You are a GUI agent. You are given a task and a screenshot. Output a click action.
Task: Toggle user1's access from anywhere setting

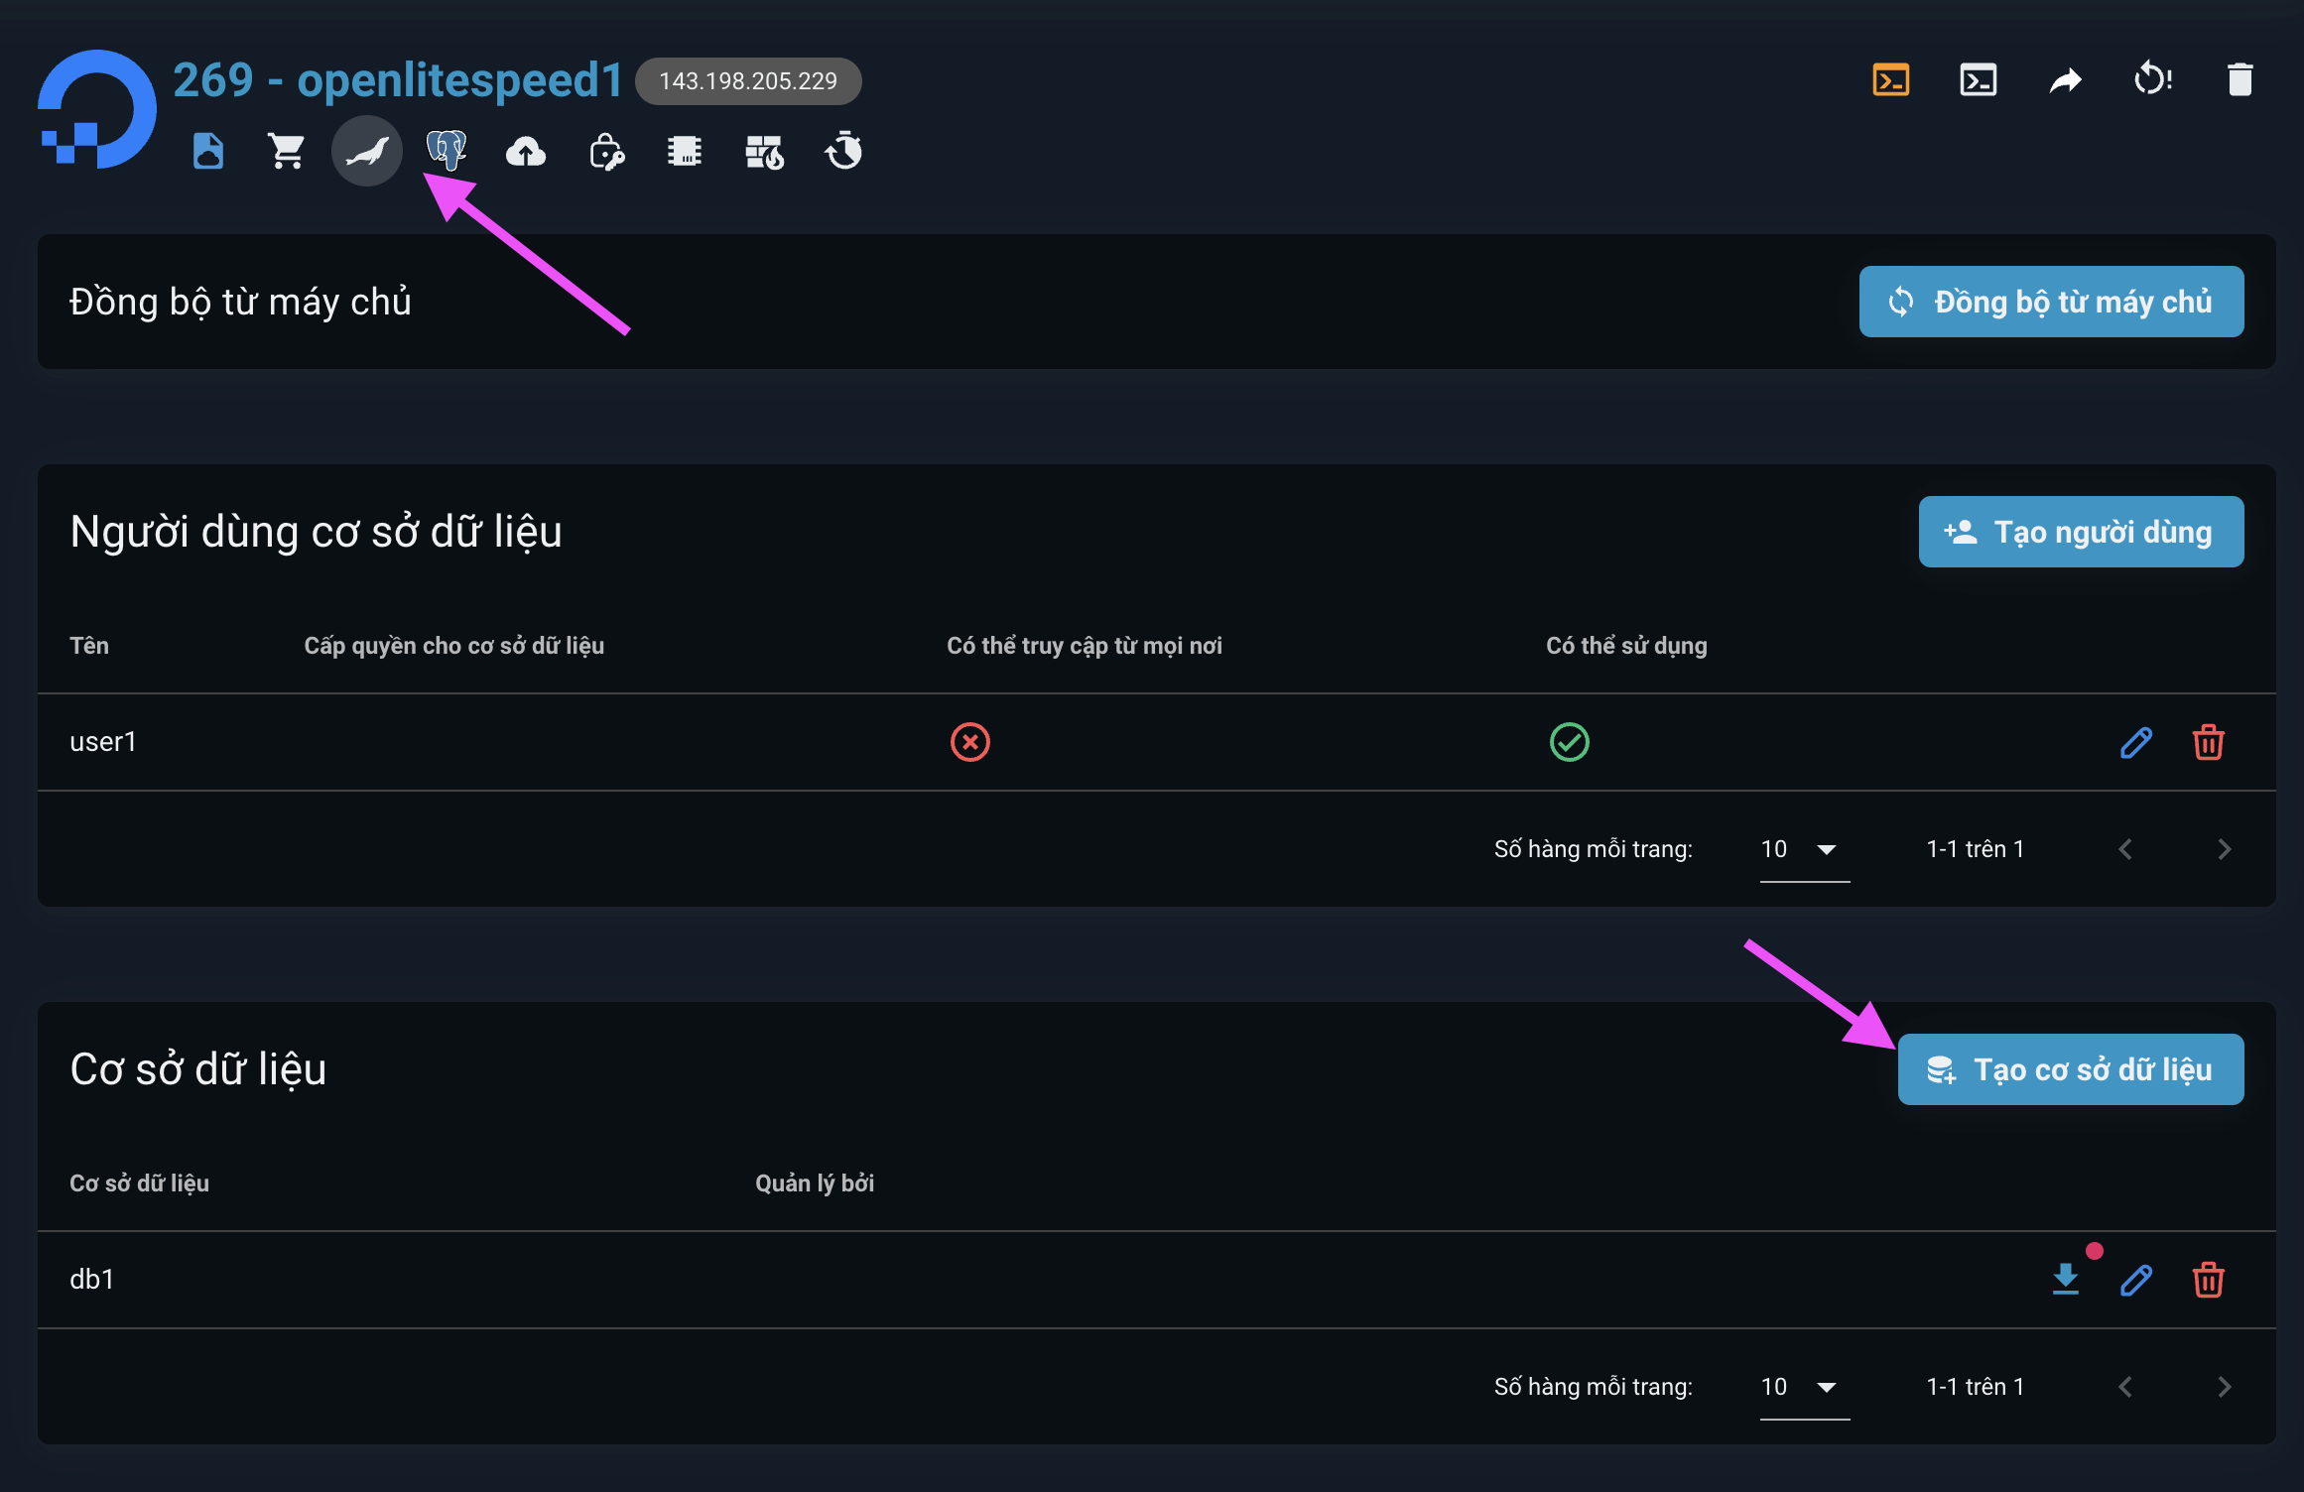970,741
